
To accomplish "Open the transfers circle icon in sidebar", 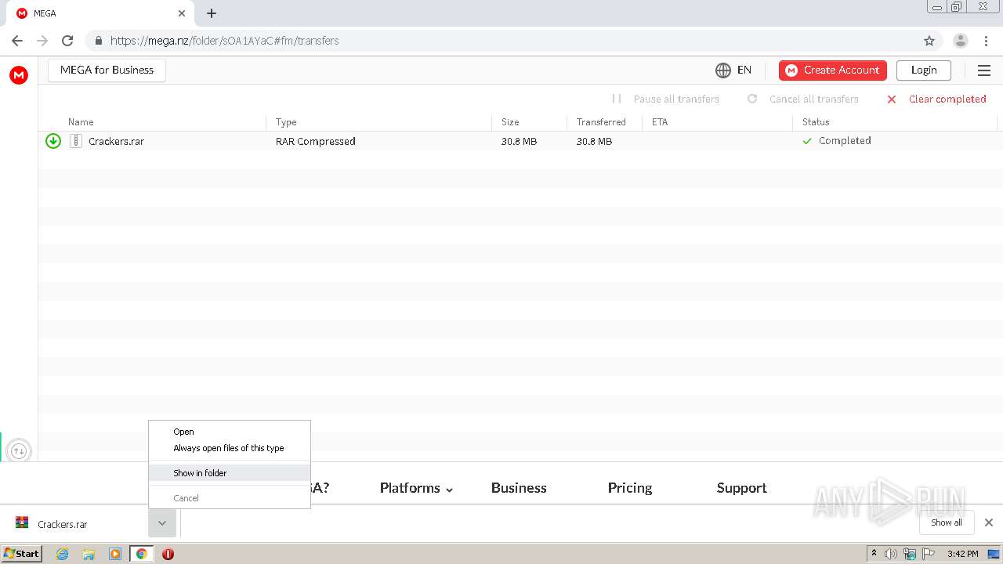I will pos(19,451).
